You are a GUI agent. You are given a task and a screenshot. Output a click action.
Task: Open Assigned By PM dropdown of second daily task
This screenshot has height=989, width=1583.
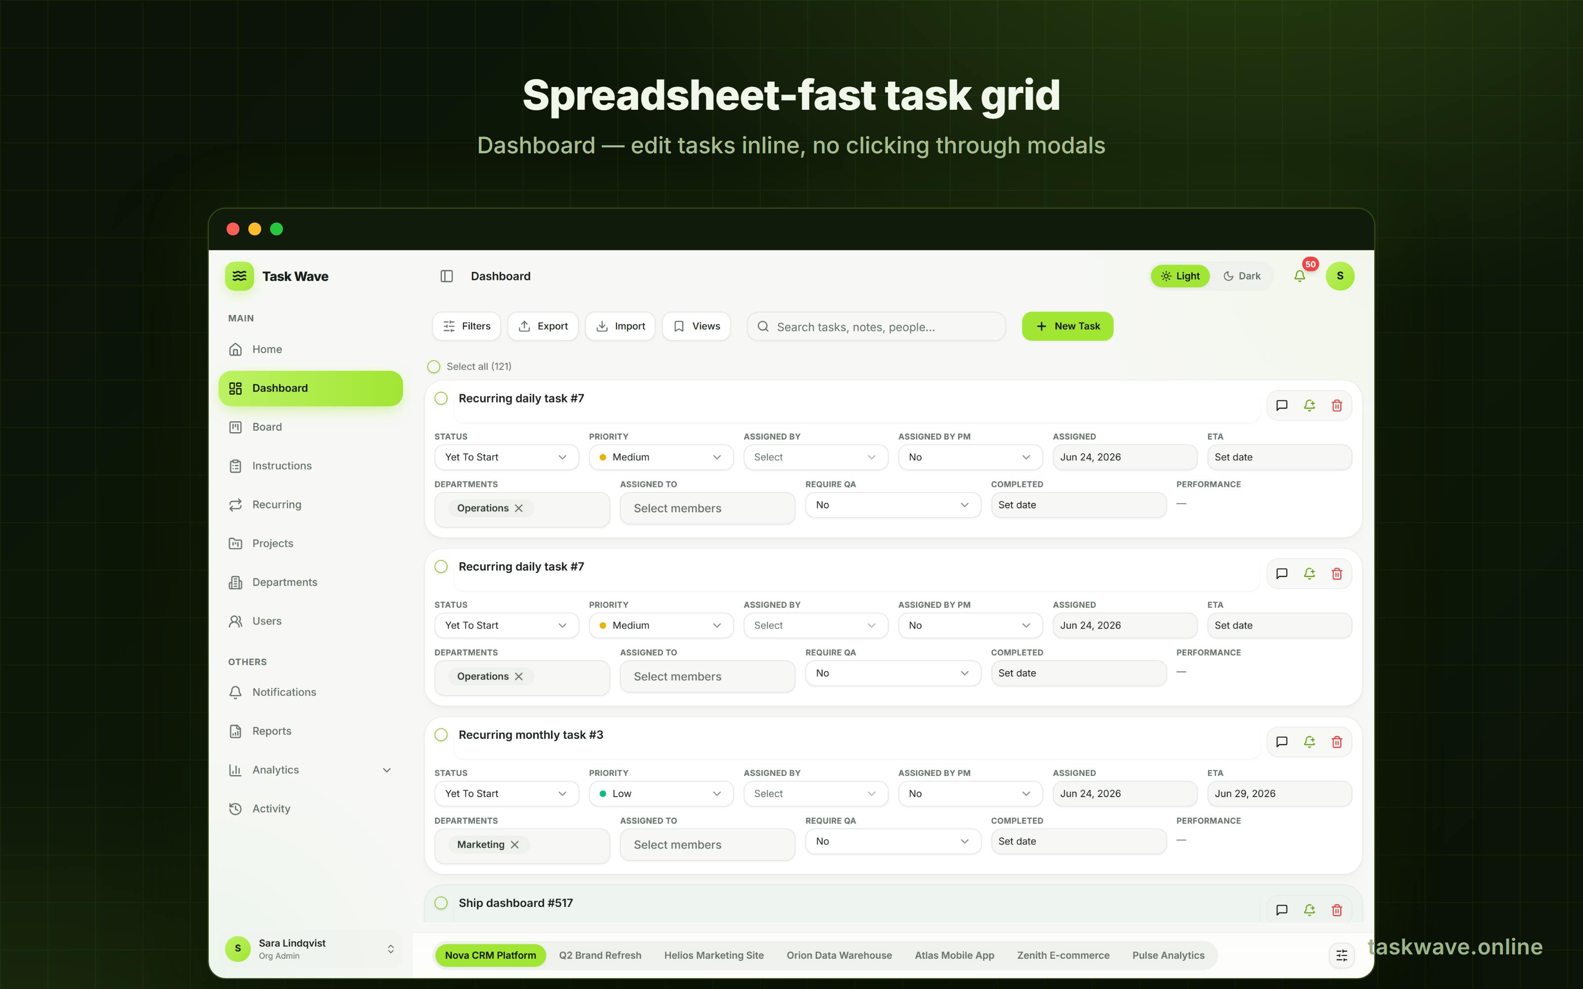coord(970,626)
